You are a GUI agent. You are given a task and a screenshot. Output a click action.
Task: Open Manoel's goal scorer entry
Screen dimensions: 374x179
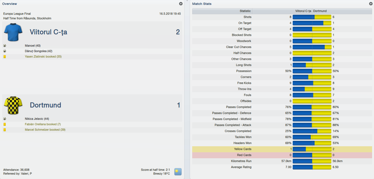point(33,46)
